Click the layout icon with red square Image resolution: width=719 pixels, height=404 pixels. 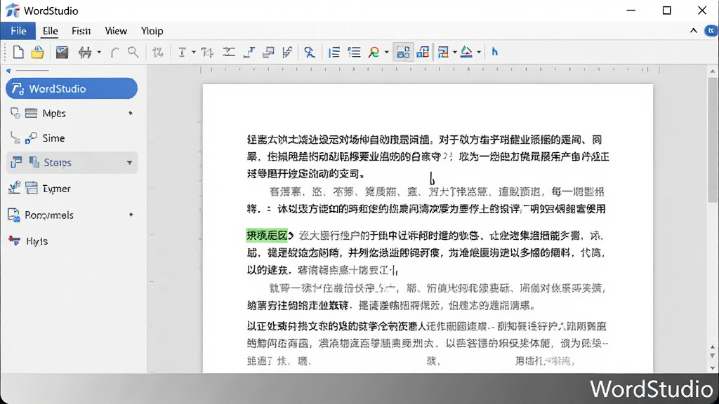point(423,52)
